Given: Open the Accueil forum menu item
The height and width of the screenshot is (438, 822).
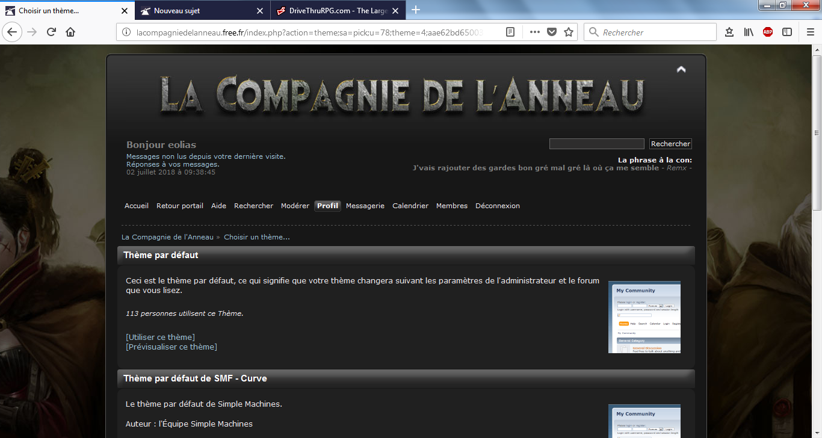Looking at the screenshot, I should coord(137,206).
